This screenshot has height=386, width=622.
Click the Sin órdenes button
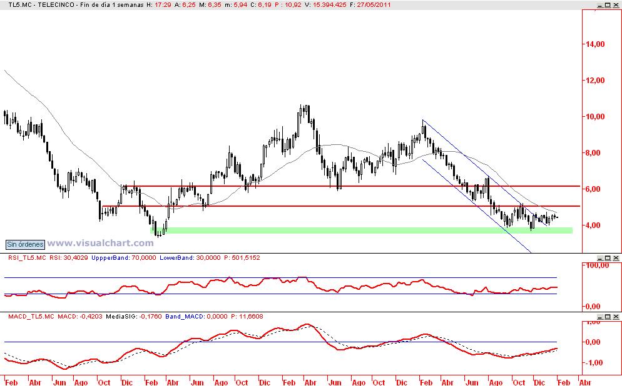click(x=26, y=244)
